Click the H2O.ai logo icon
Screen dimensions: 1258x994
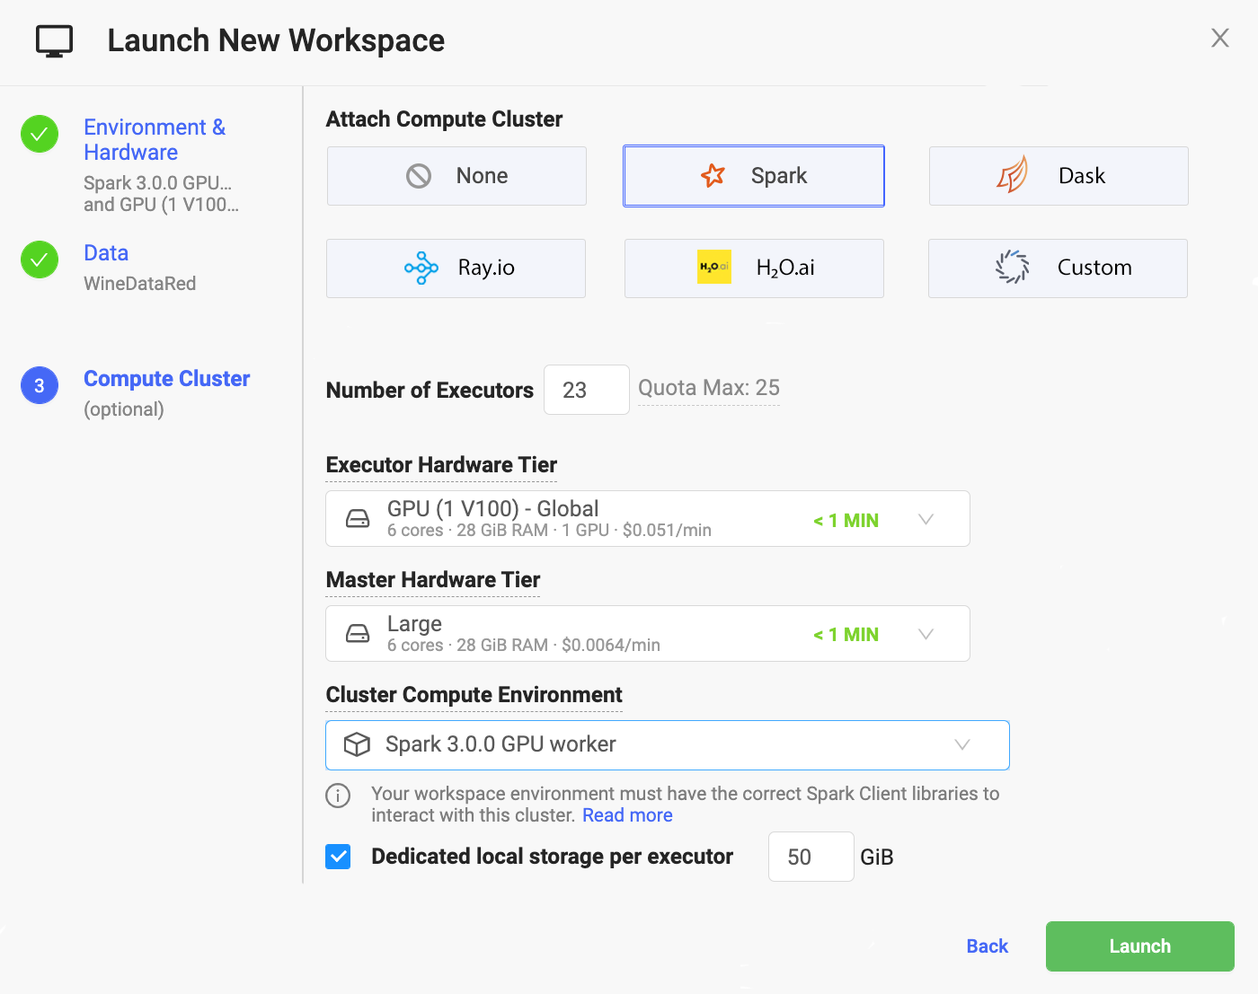(713, 267)
